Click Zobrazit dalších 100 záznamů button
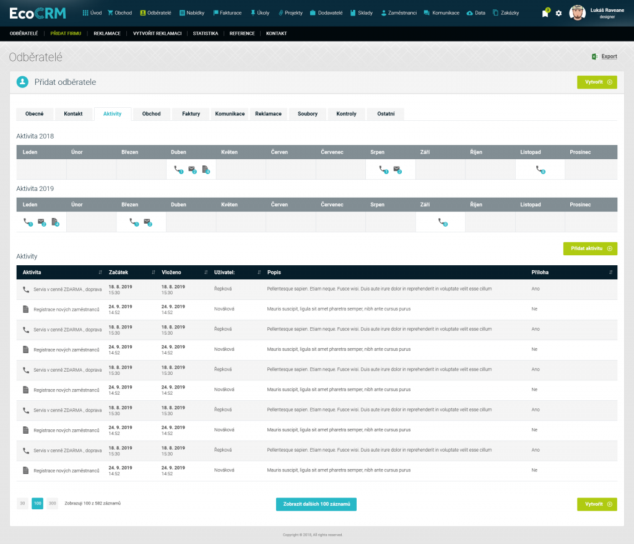The height and width of the screenshot is (544, 634). [x=316, y=504]
